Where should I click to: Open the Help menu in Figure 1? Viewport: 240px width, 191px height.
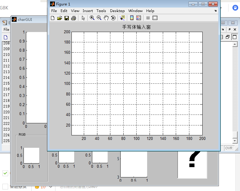(150, 11)
